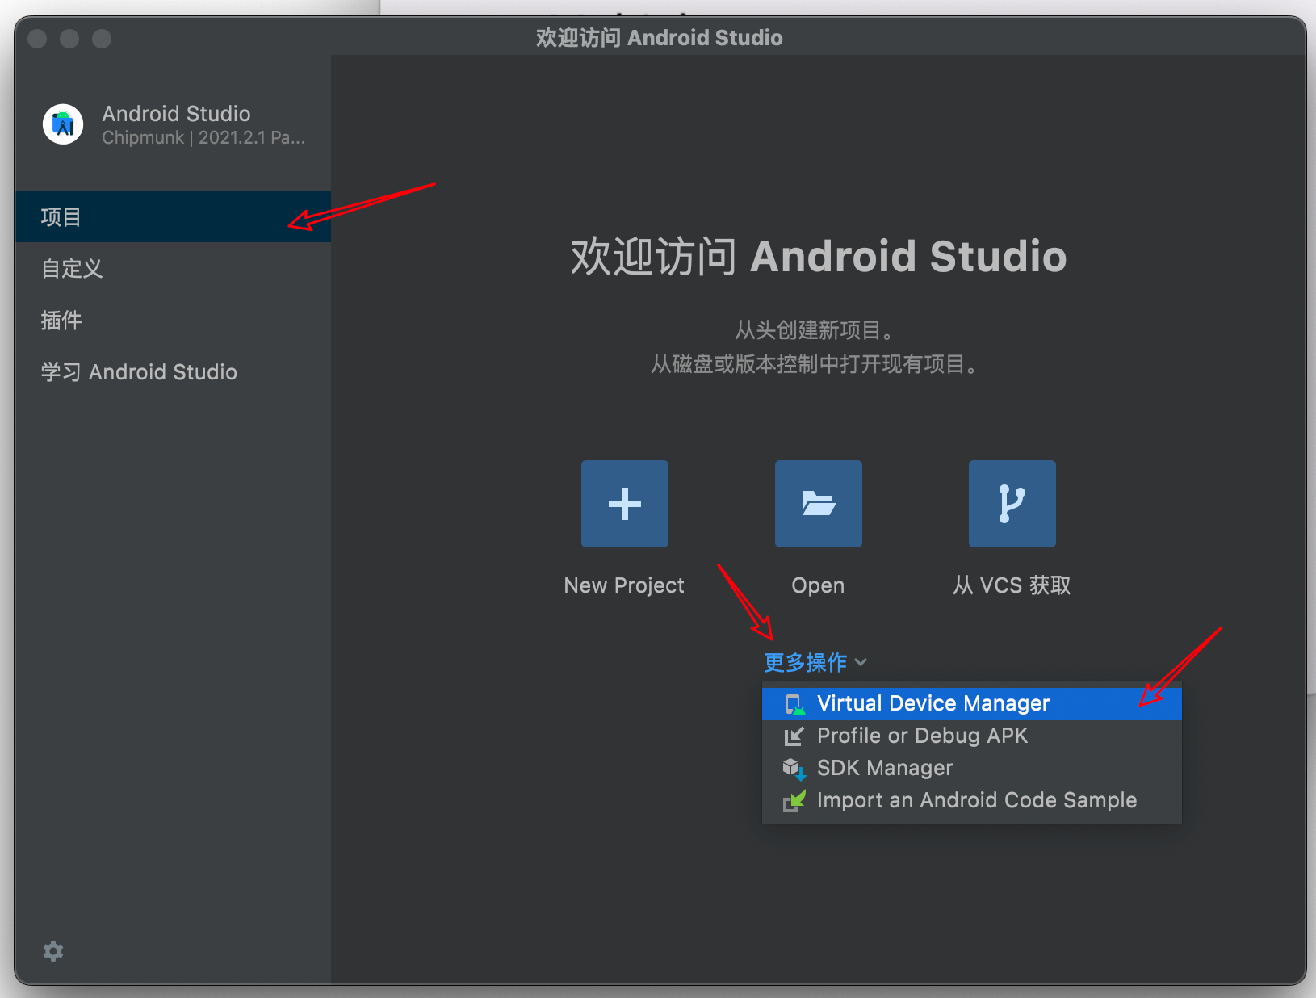
Task: Click the Virtual Device Manager icon
Action: pos(795,704)
